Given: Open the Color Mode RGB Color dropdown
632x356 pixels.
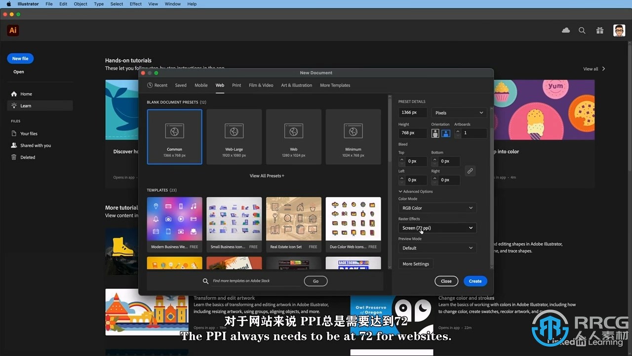Looking at the screenshot, I should coord(437,208).
